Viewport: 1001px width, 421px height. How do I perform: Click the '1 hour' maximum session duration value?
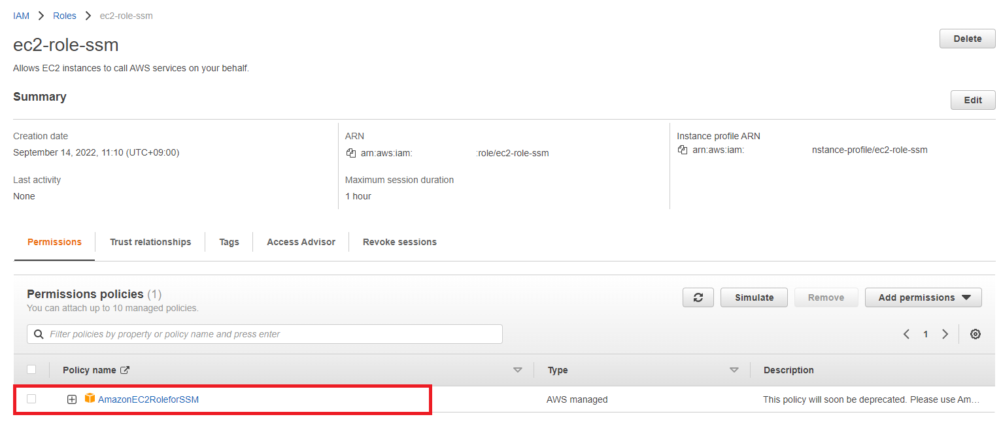pos(358,196)
